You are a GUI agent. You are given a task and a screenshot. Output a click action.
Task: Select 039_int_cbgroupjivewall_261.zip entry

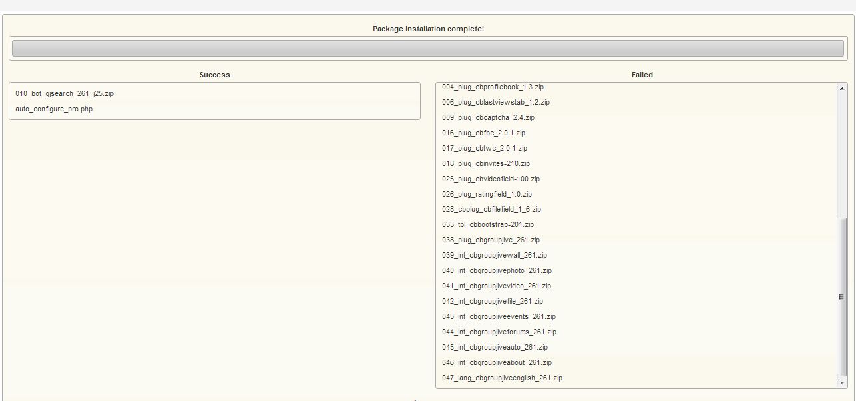[x=495, y=256]
